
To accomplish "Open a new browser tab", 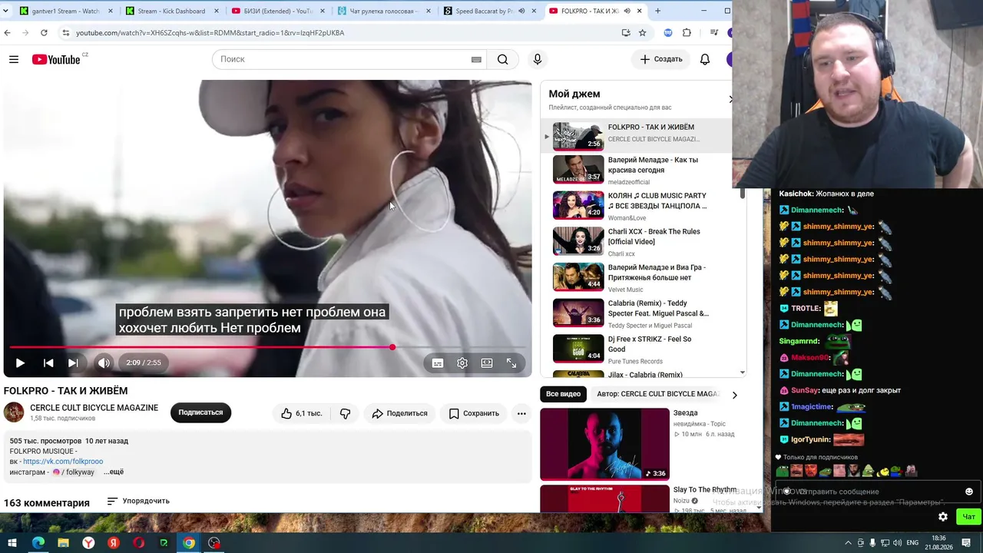I will (x=657, y=12).
